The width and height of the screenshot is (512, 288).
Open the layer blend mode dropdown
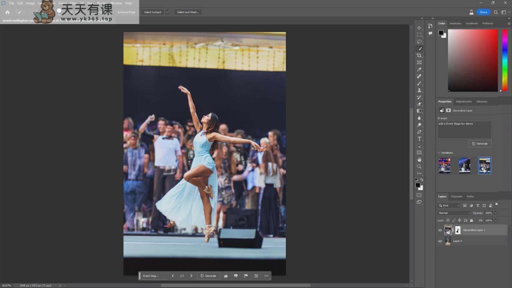click(x=454, y=213)
